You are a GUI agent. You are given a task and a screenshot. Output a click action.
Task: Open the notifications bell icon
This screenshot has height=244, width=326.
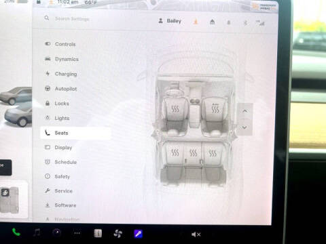tap(229, 22)
